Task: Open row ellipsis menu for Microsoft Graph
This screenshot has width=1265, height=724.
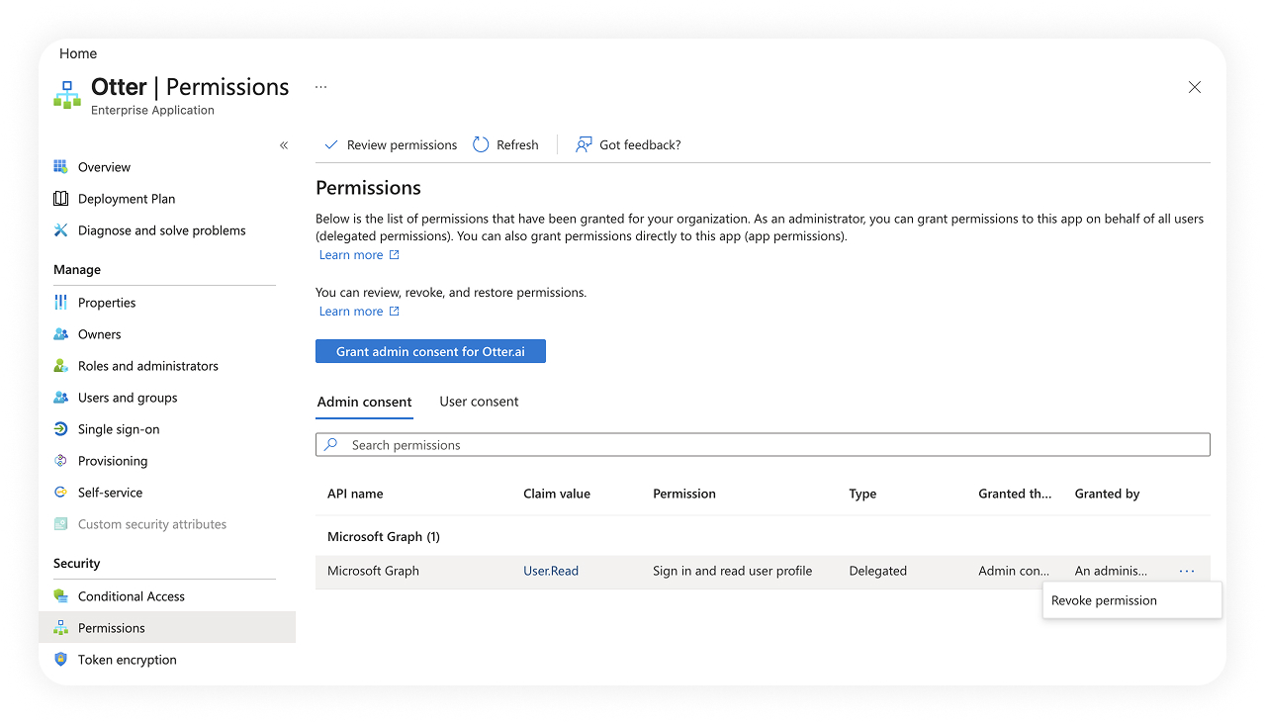Action: (1187, 571)
